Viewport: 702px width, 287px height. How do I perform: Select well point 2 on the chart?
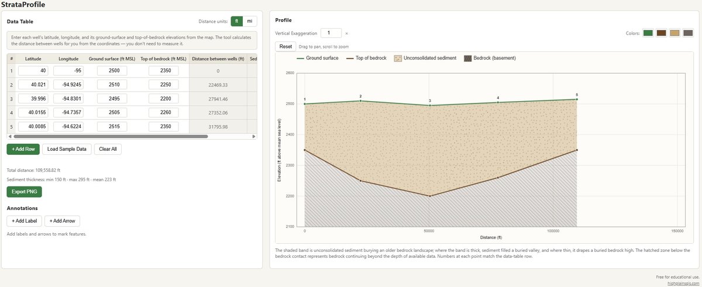tap(360, 101)
